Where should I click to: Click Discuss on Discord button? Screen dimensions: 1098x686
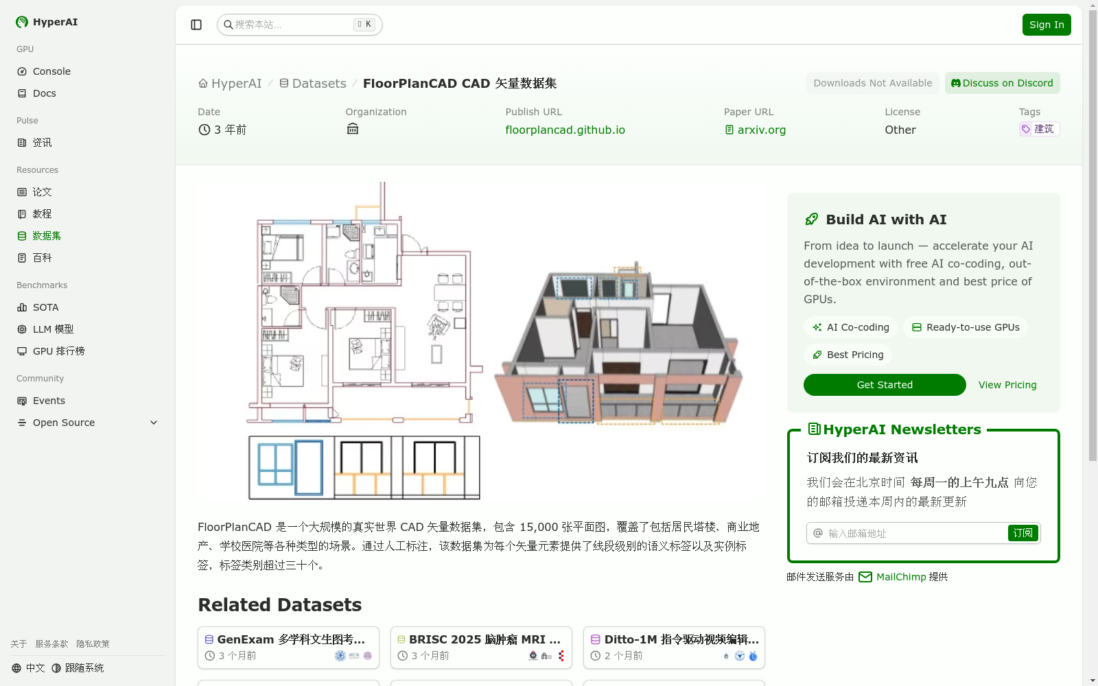click(1003, 83)
